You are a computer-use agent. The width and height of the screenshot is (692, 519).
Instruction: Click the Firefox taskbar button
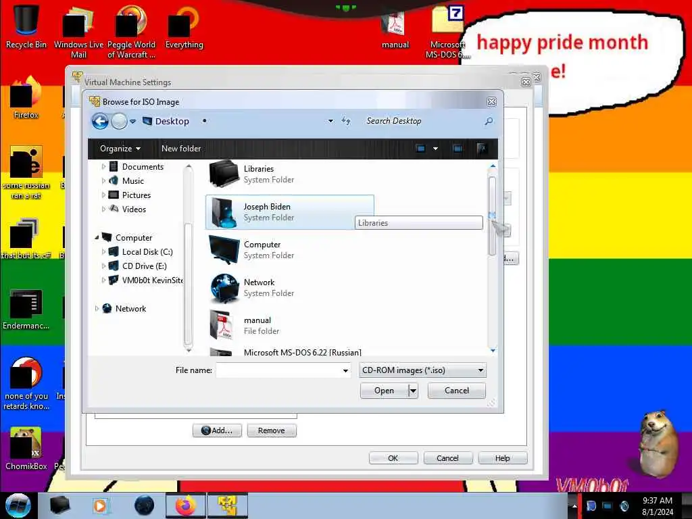click(x=186, y=505)
